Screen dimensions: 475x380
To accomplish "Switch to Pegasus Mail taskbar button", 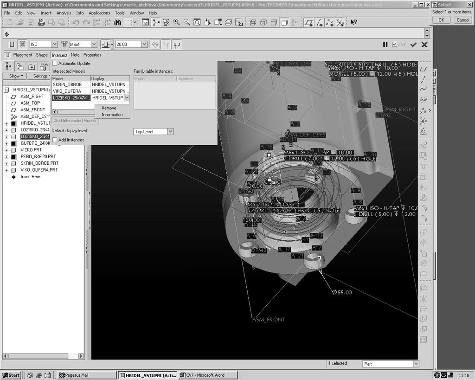I will pos(87,375).
